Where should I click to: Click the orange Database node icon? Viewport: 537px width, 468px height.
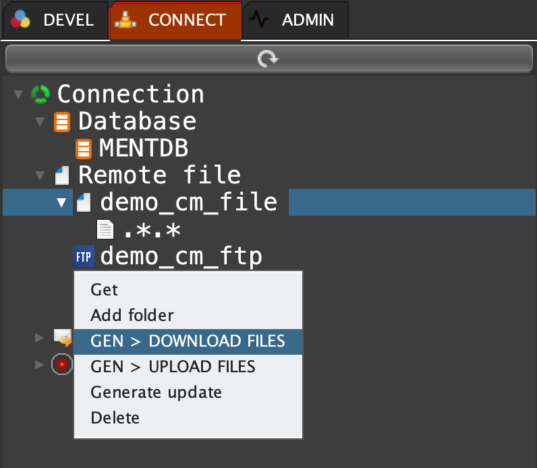(62, 122)
